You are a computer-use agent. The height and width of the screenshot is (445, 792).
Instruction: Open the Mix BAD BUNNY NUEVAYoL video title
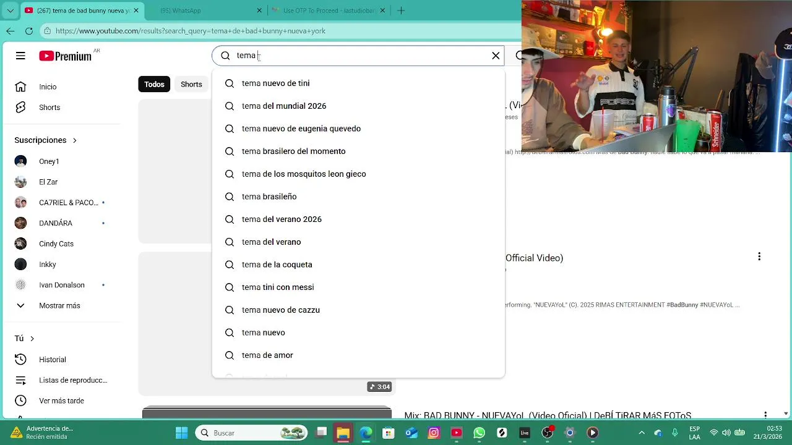pos(548,415)
